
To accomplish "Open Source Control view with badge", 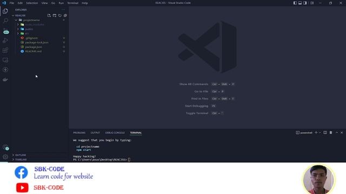I will pyautogui.click(x=5, y=31).
